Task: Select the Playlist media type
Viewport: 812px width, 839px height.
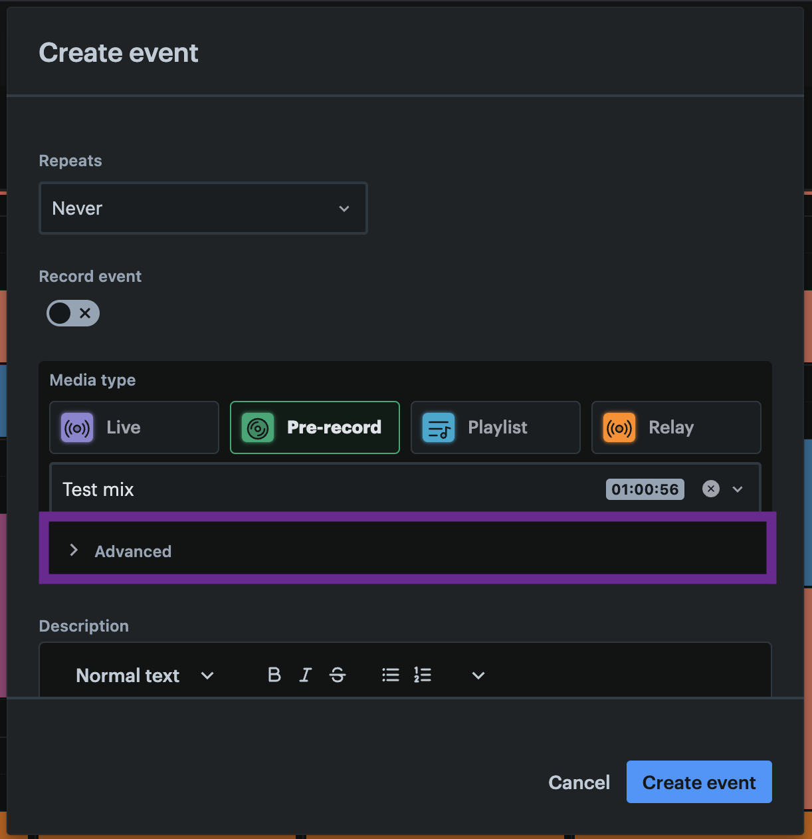Action: pos(496,427)
